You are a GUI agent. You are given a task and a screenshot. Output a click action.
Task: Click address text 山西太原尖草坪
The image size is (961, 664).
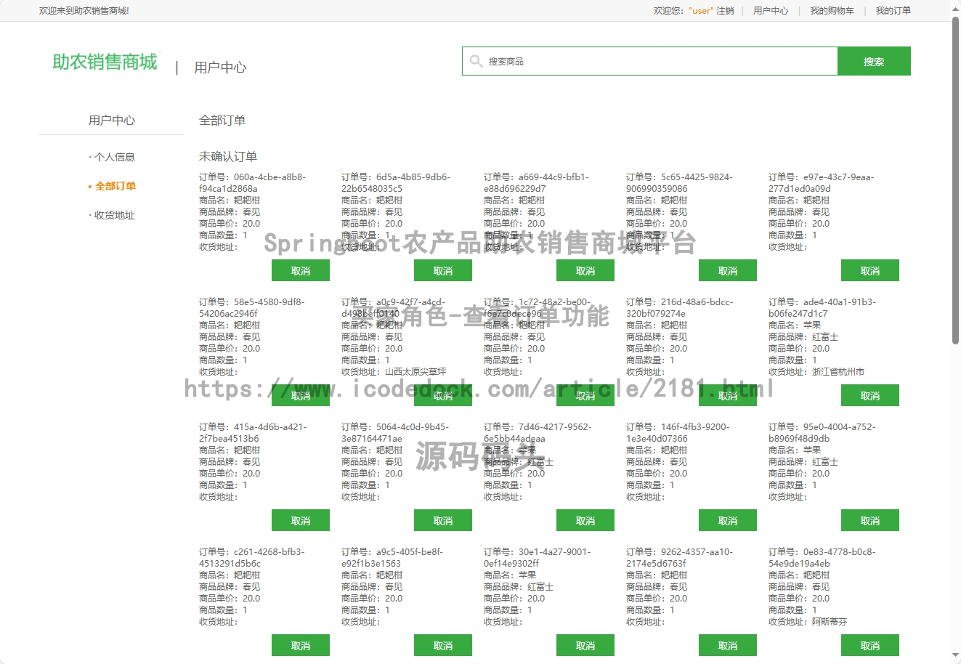coord(415,372)
